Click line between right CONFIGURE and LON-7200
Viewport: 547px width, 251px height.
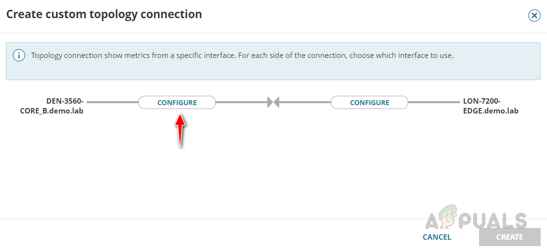click(x=433, y=102)
